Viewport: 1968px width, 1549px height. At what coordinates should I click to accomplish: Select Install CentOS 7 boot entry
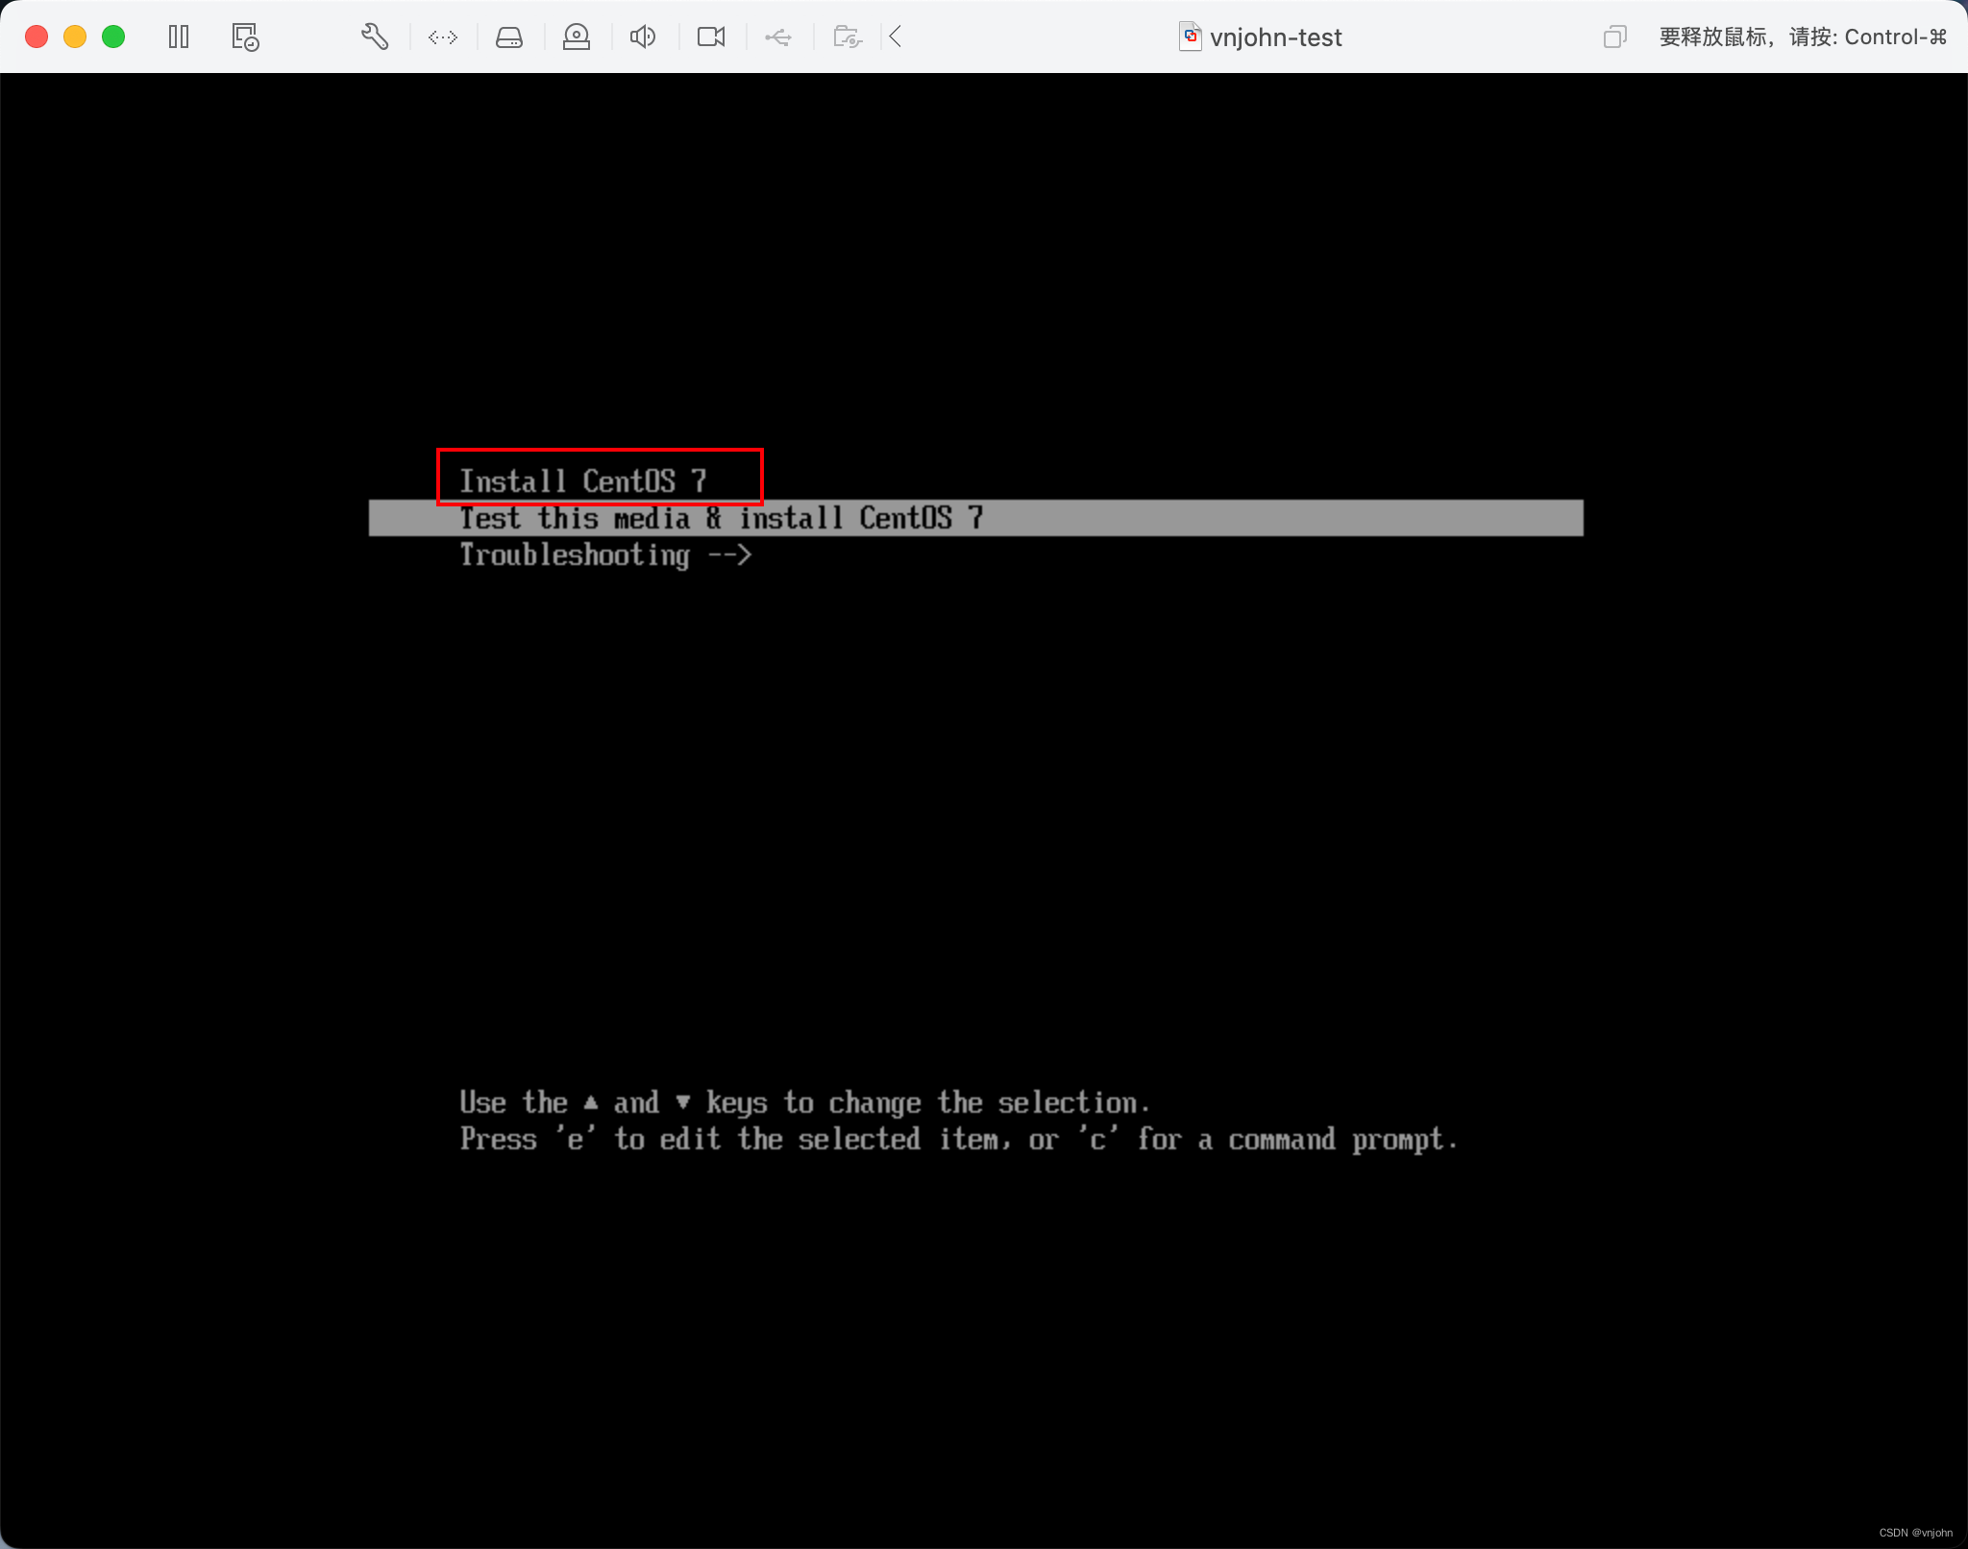tap(583, 480)
